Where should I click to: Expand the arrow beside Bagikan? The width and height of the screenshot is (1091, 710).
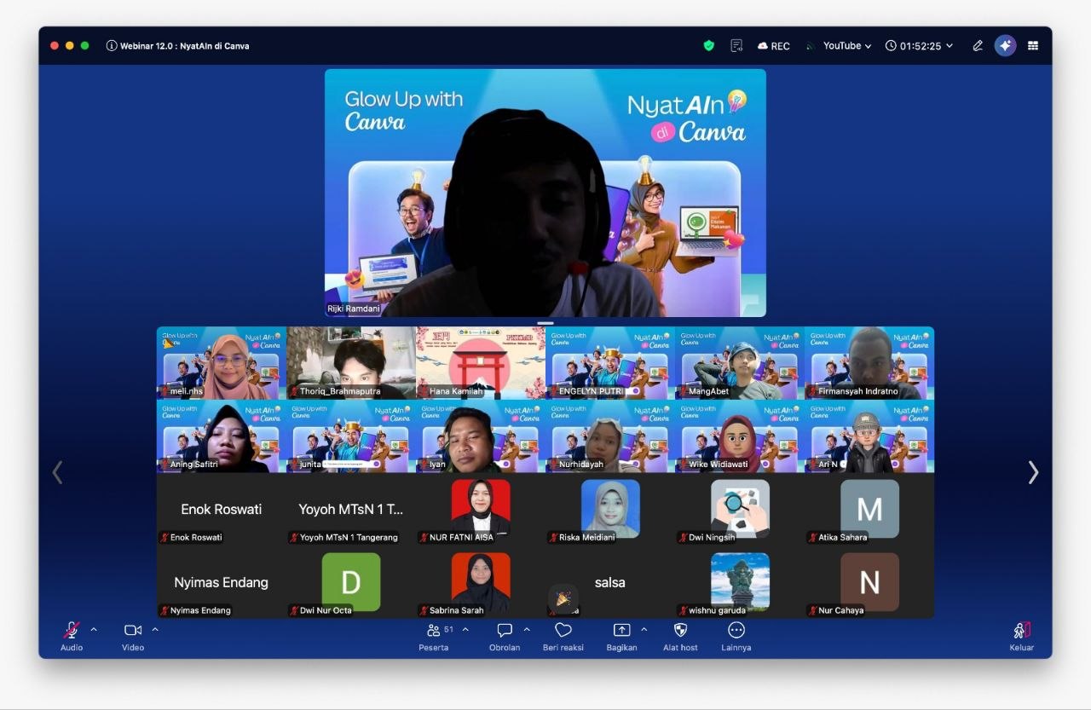[x=644, y=630]
